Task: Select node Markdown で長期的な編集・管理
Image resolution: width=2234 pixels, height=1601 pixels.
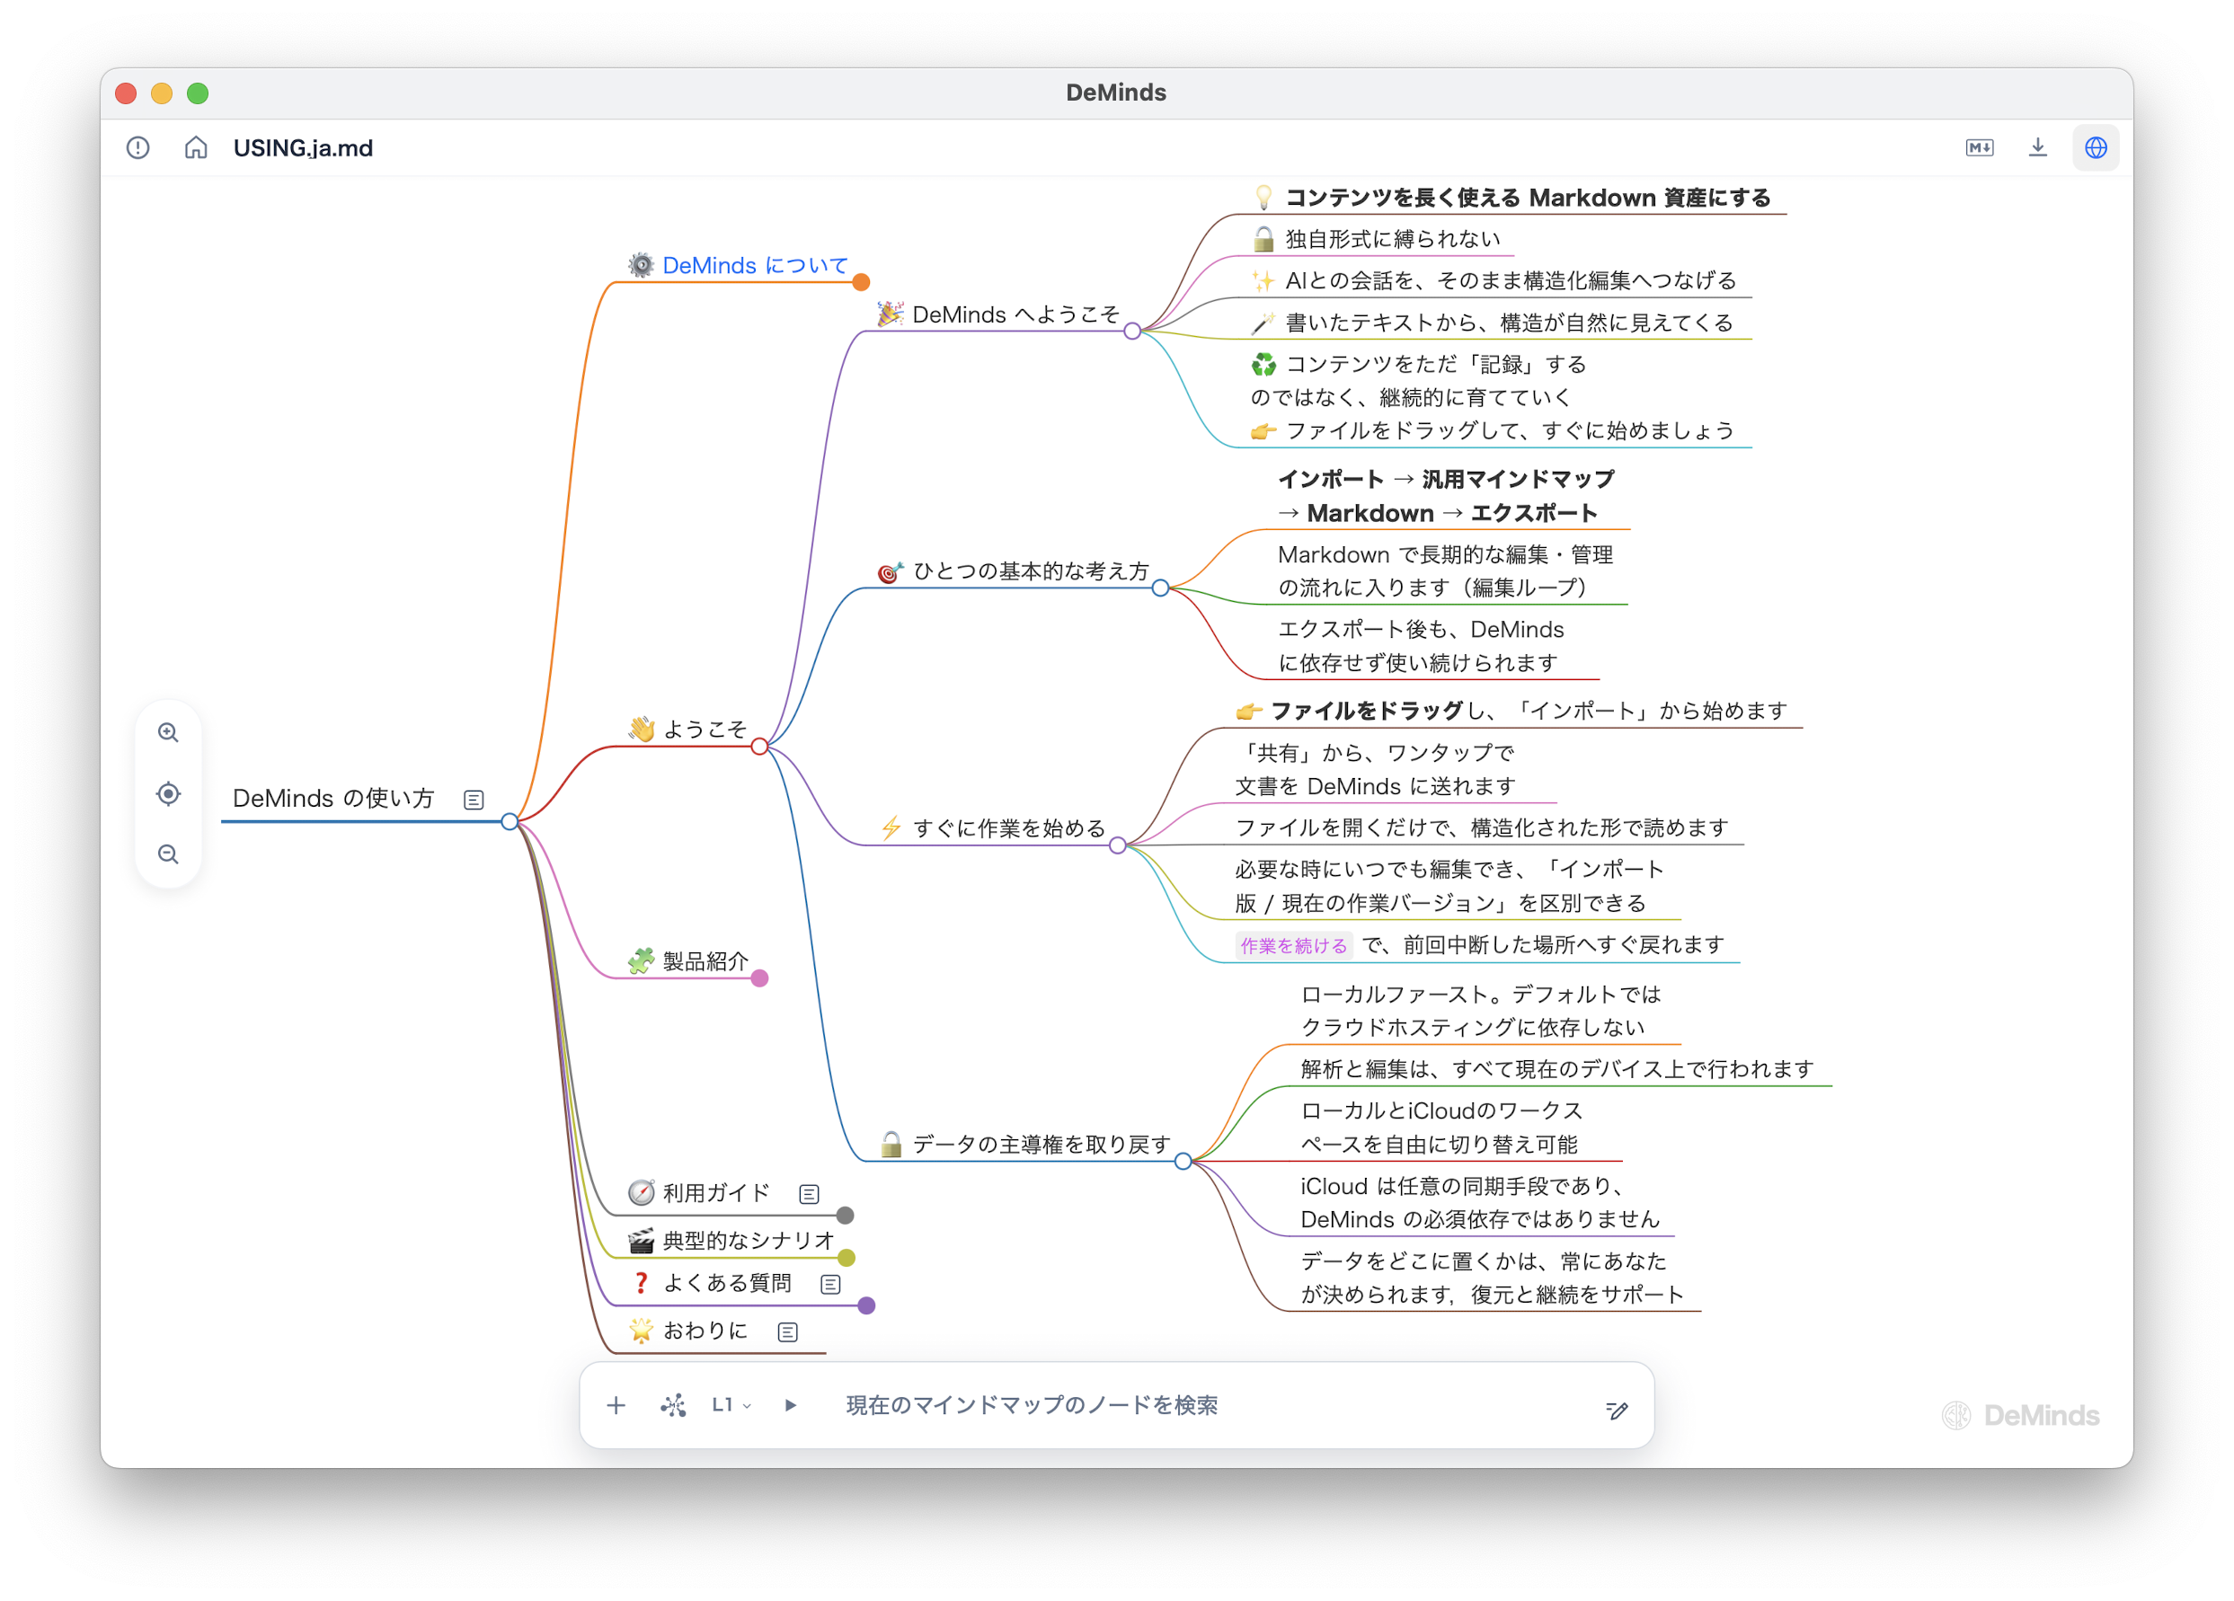Action: coord(1445,571)
